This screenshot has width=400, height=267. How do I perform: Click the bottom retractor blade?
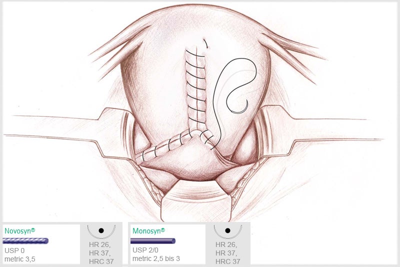(196, 201)
